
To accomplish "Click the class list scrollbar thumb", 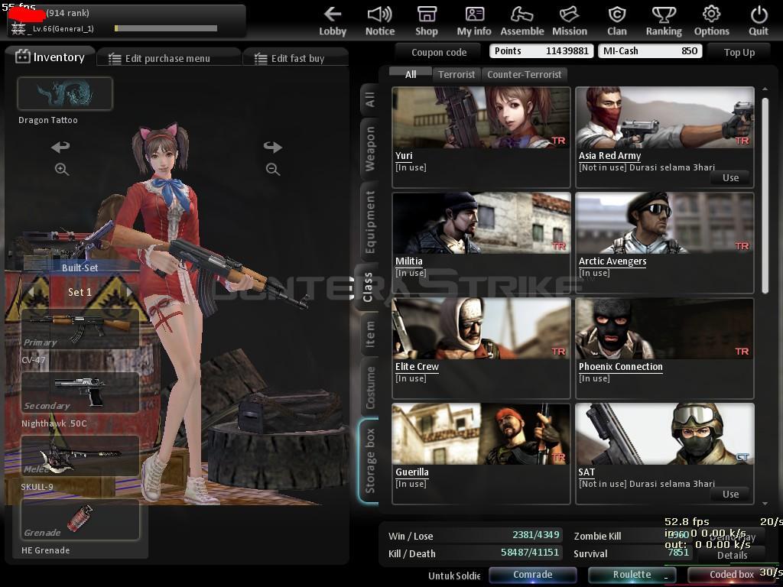I will point(765,195).
